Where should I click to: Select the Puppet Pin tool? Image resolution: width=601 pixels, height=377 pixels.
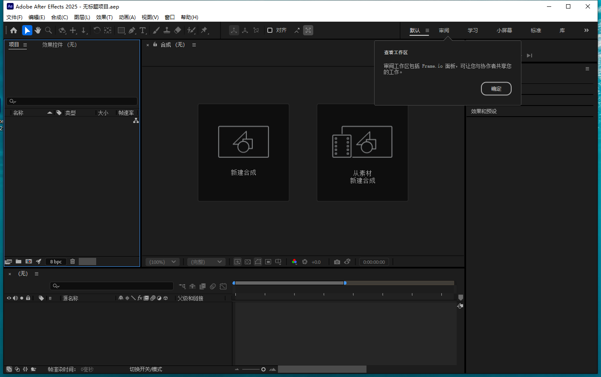(x=204, y=30)
